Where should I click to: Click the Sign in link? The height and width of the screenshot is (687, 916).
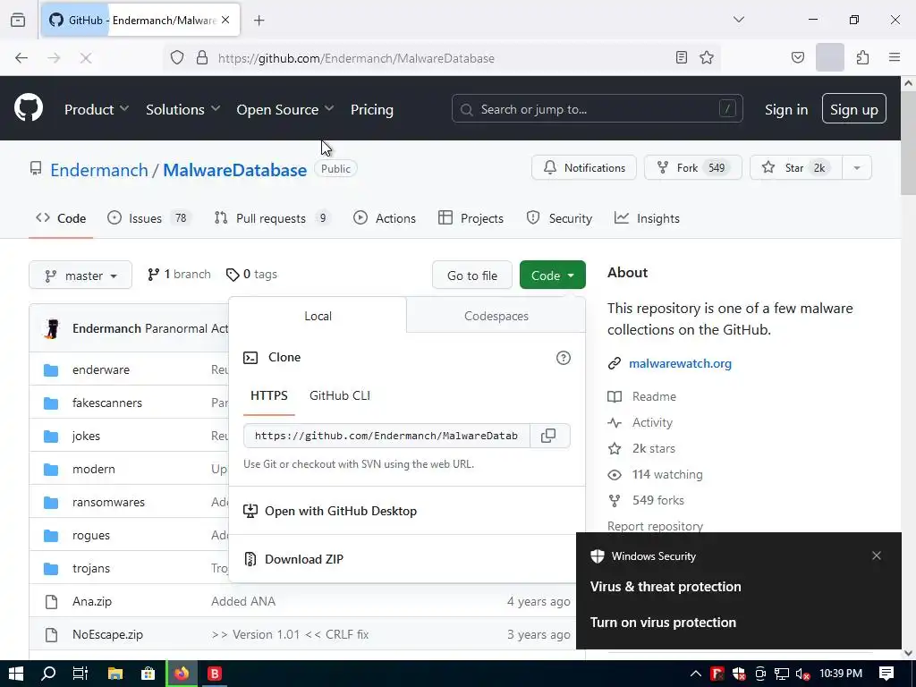click(785, 109)
